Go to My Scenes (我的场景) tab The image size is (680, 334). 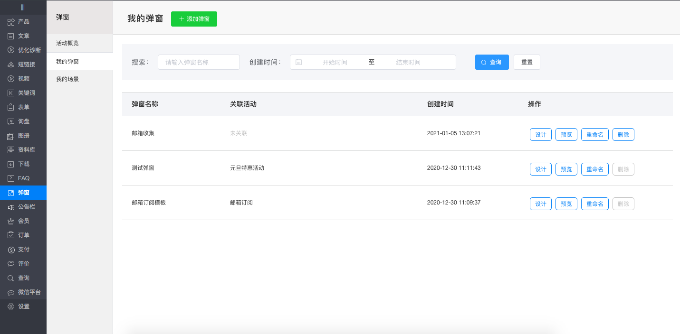click(x=67, y=79)
